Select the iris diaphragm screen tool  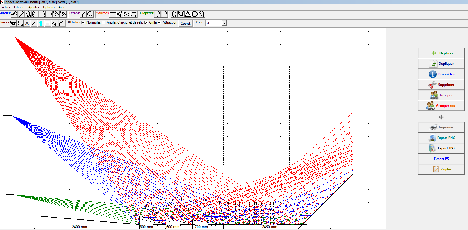[x=90, y=14]
